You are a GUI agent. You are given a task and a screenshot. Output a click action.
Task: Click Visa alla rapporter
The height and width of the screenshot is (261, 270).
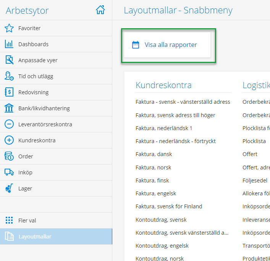(x=167, y=45)
